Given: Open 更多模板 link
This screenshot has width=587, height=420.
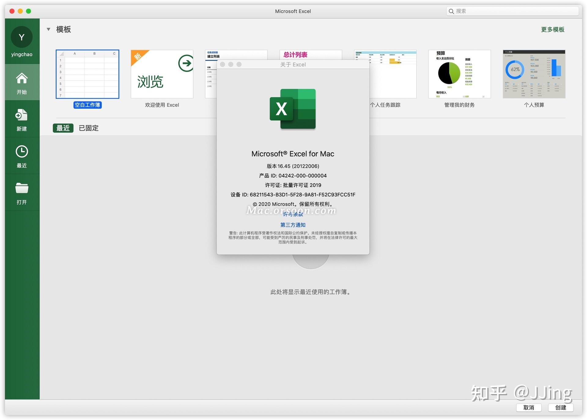Looking at the screenshot, I should [552, 29].
